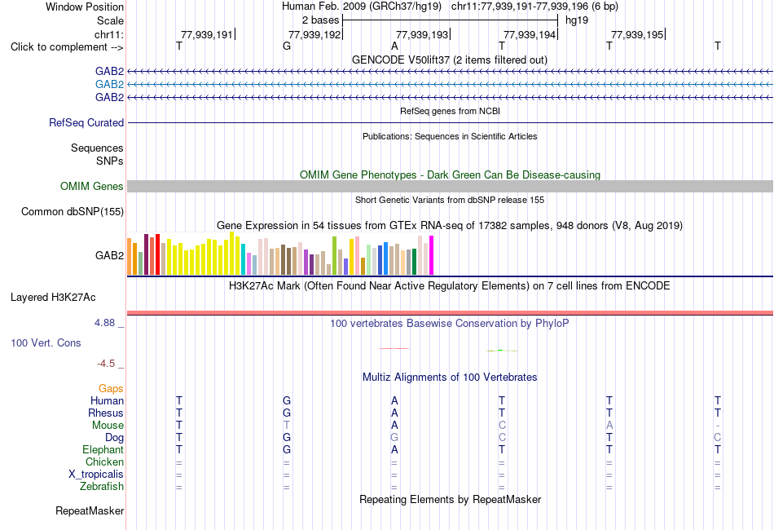The image size is (774, 530).
Task: Click the "Common dbSNP(155)" track label
Action: tap(73, 211)
